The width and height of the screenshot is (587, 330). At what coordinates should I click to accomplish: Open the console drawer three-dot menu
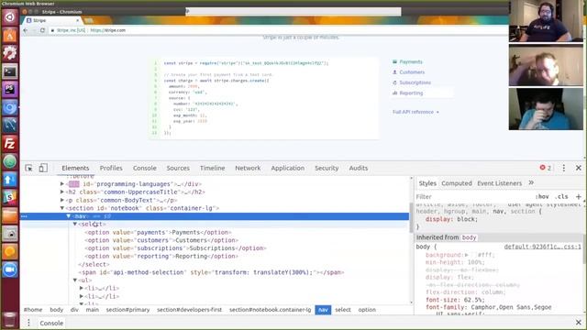[x=28, y=323]
